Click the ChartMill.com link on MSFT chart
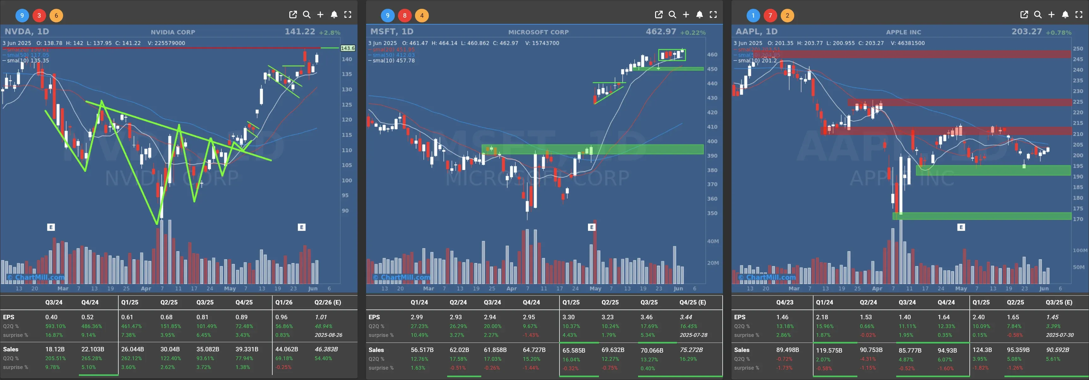The image size is (1089, 380). click(x=402, y=277)
